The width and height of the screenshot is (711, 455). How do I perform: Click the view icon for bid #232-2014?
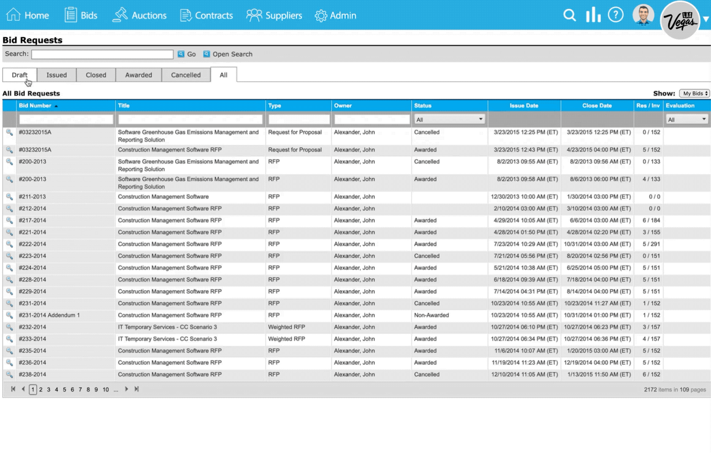[9, 327]
